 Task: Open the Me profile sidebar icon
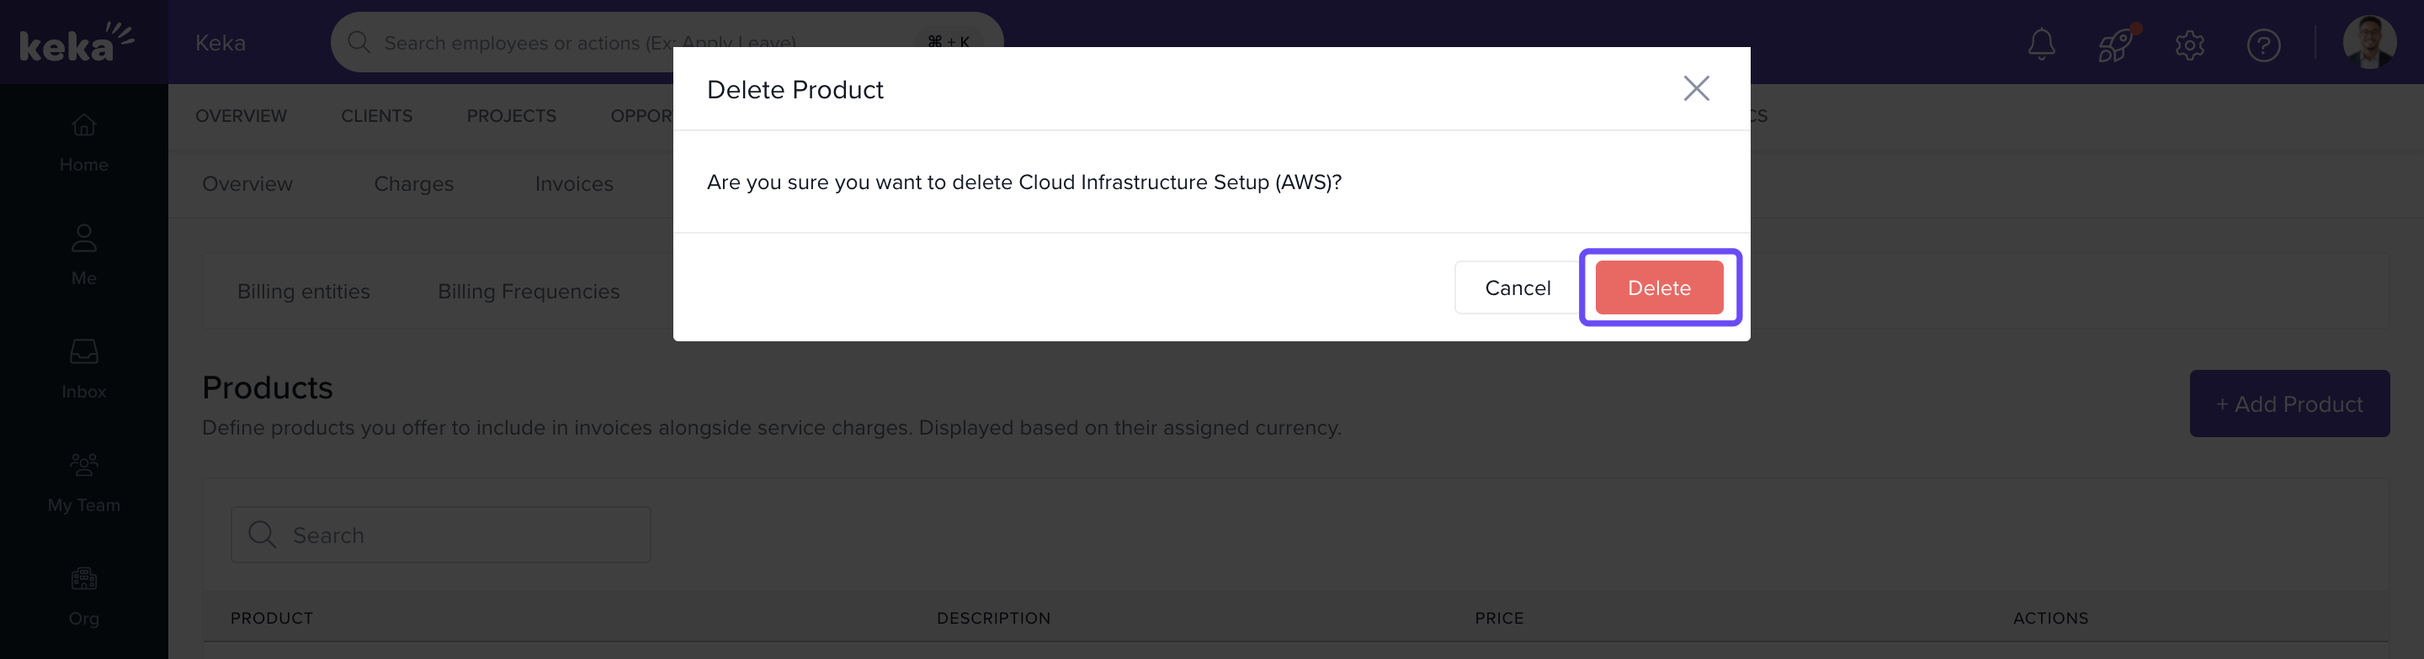point(84,254)
